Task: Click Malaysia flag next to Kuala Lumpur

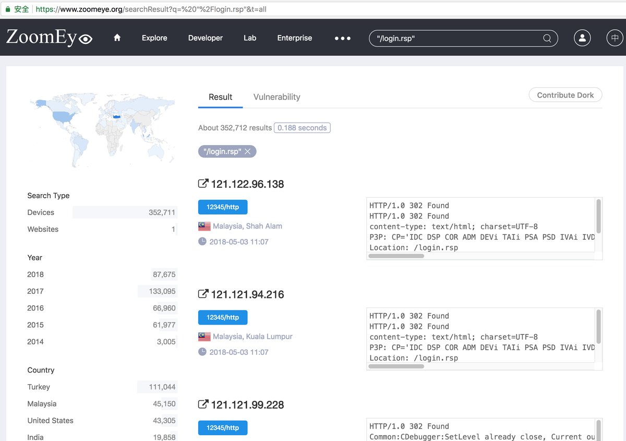Action: [204, 337]
